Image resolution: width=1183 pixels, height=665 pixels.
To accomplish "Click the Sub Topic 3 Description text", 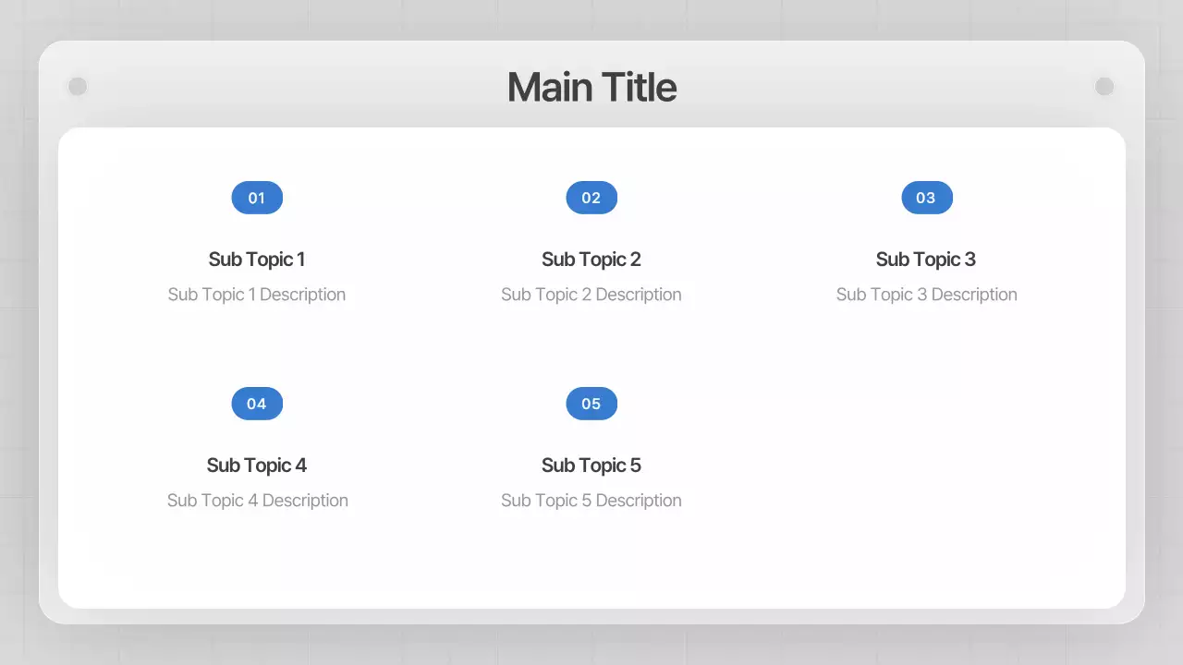I will (926, 295).
